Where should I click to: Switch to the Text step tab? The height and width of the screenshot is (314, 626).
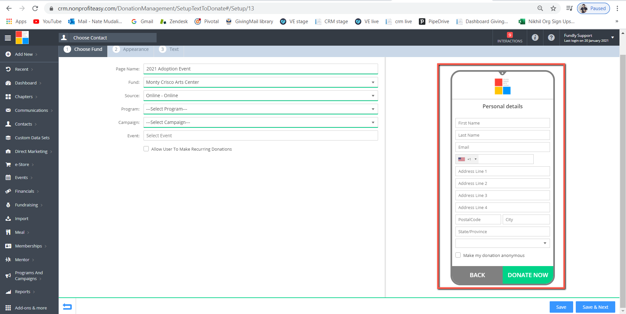(x=169, y=49)
